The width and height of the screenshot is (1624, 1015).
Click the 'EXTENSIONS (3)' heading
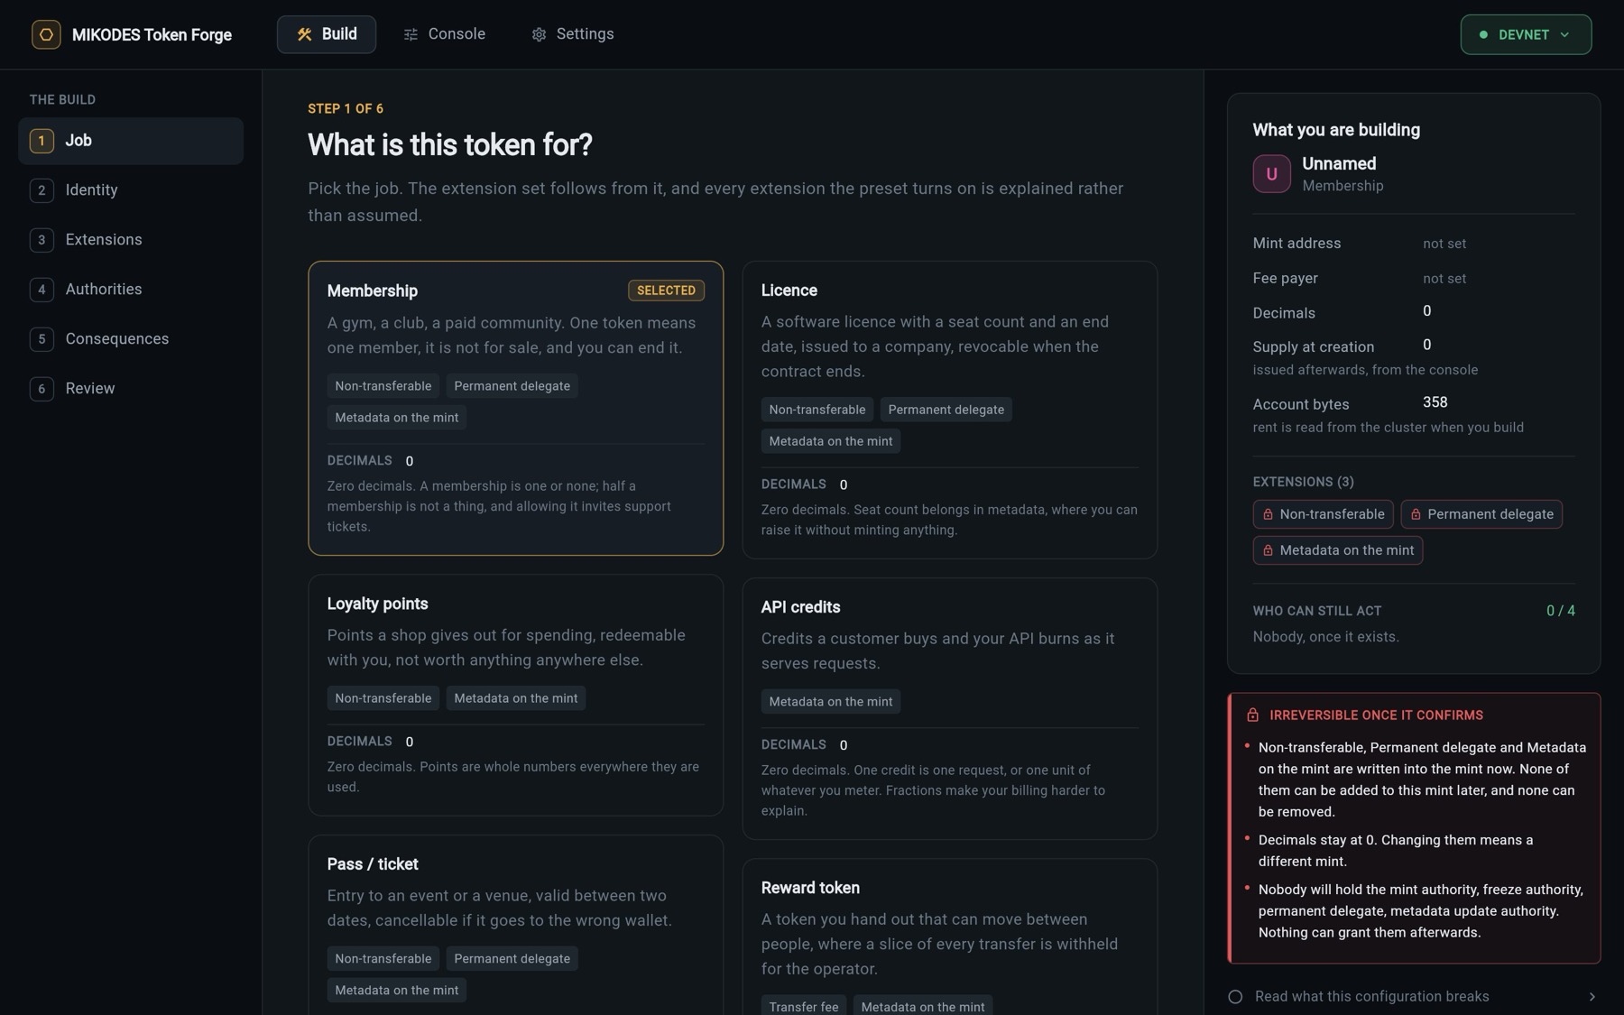click(1303, 482)
